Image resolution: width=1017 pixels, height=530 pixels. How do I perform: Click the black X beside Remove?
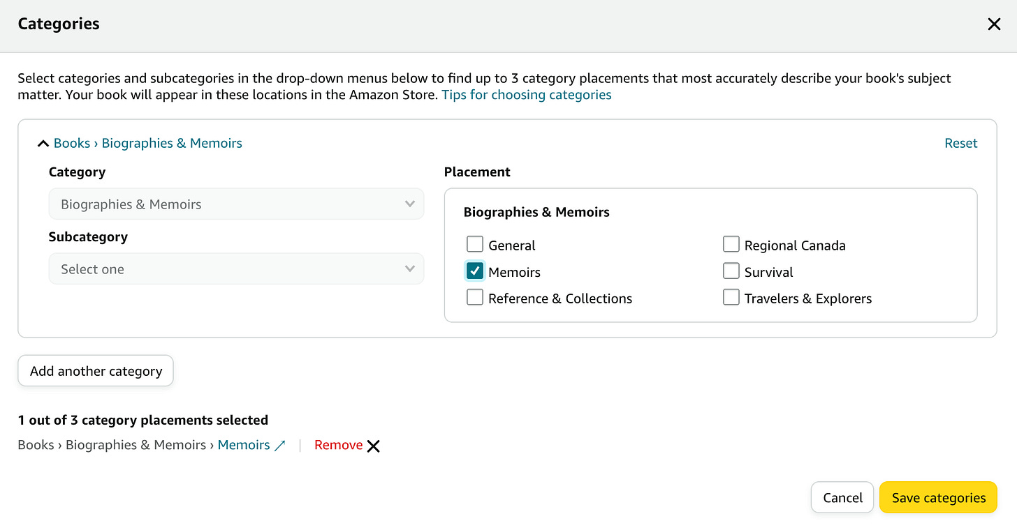[374, 446]
